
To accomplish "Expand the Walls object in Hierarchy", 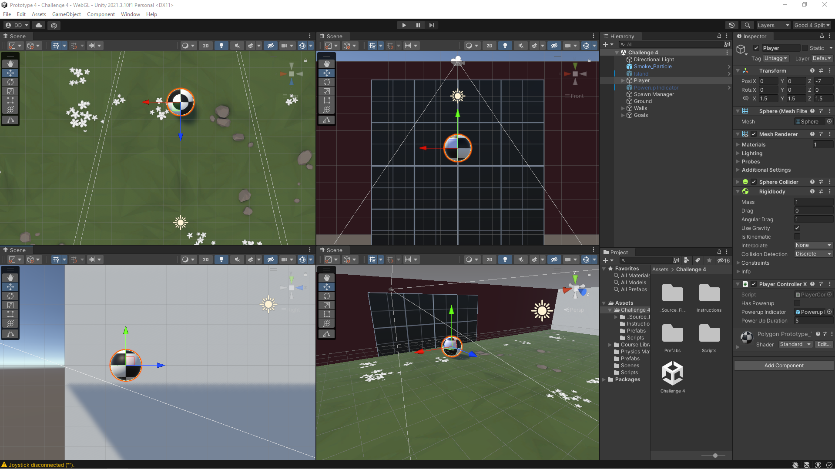I will [x=623, y=108].
